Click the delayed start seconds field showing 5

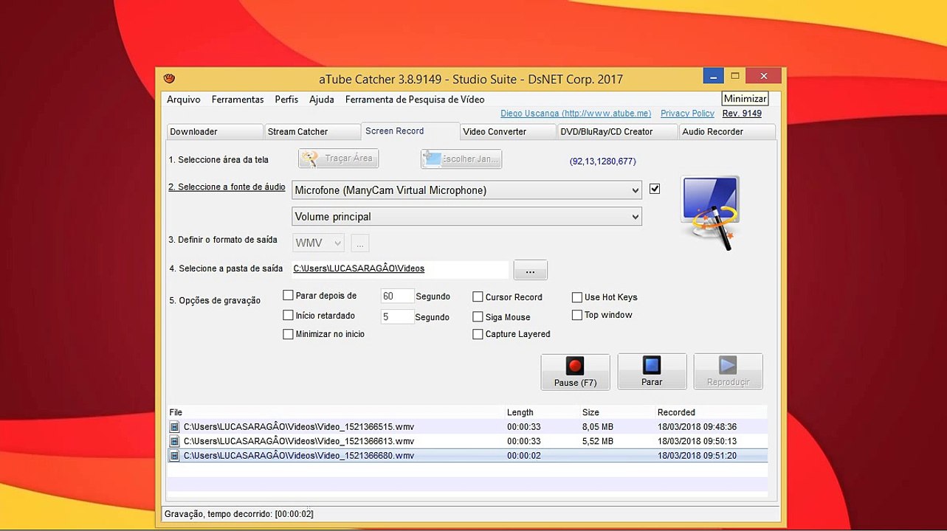pos(397,316)
